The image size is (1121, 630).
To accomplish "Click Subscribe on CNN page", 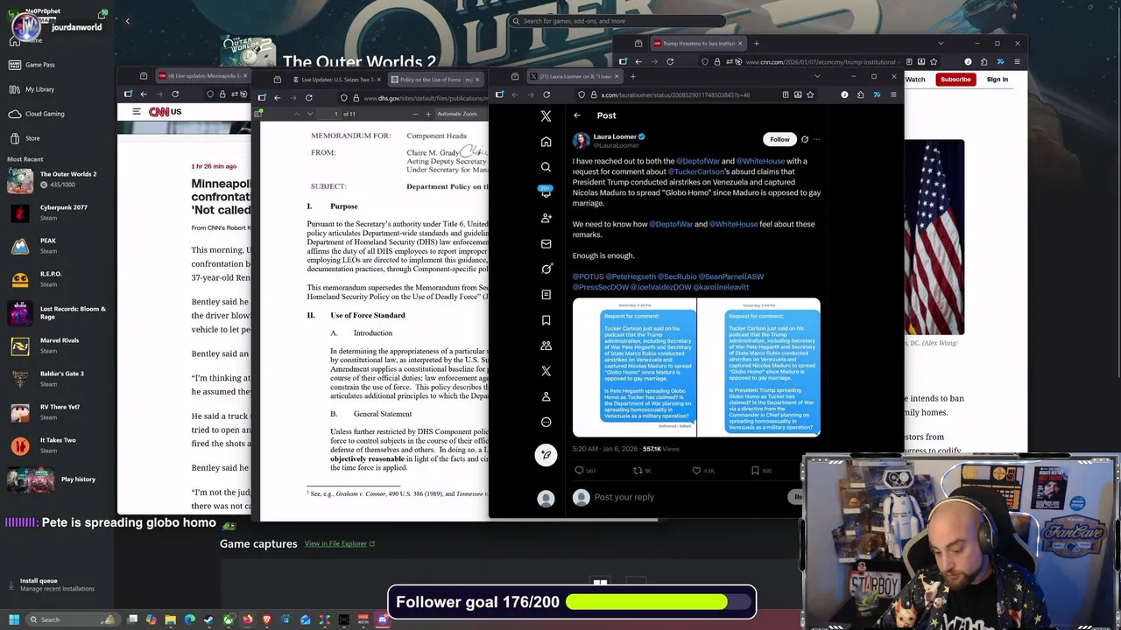I will pyautogui.click(x=955, y=80).
